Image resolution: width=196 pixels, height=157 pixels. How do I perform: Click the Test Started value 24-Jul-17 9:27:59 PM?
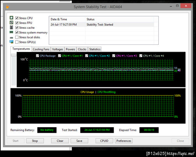[x=97, y=130]
